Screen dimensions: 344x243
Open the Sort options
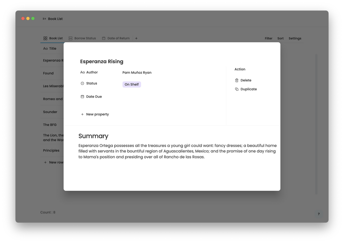click(280, 38)
